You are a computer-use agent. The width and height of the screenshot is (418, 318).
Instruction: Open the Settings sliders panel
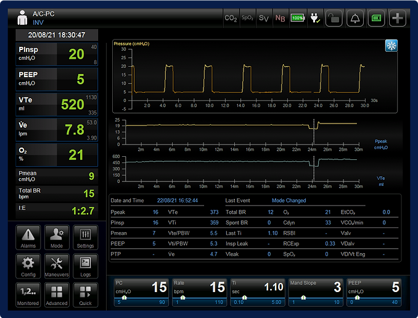point(85,237)
